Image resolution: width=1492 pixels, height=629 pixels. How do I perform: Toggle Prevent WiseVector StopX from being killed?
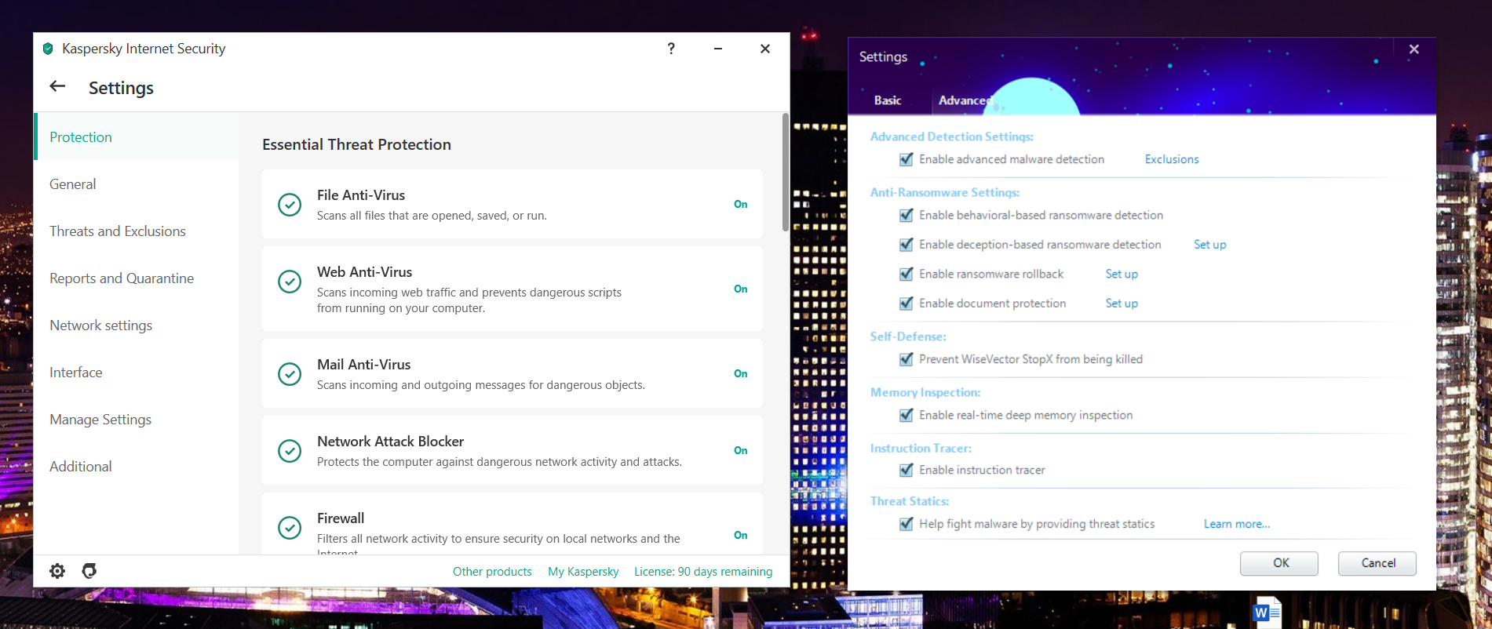pyautogui.click(x=907, y=359)
